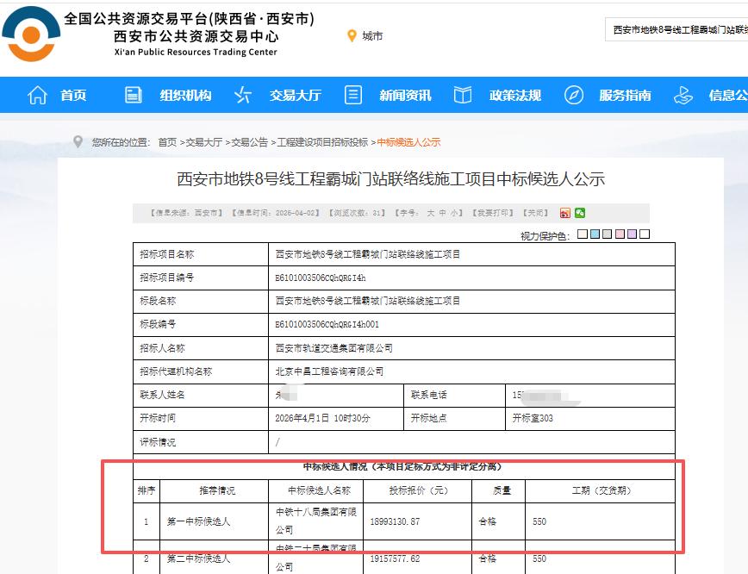Click the 组织机构 document icon

tap(133, 95)
